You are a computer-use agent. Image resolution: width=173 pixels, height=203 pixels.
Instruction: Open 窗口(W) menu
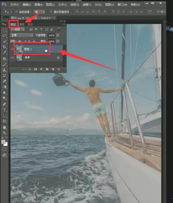click(122, 5)
